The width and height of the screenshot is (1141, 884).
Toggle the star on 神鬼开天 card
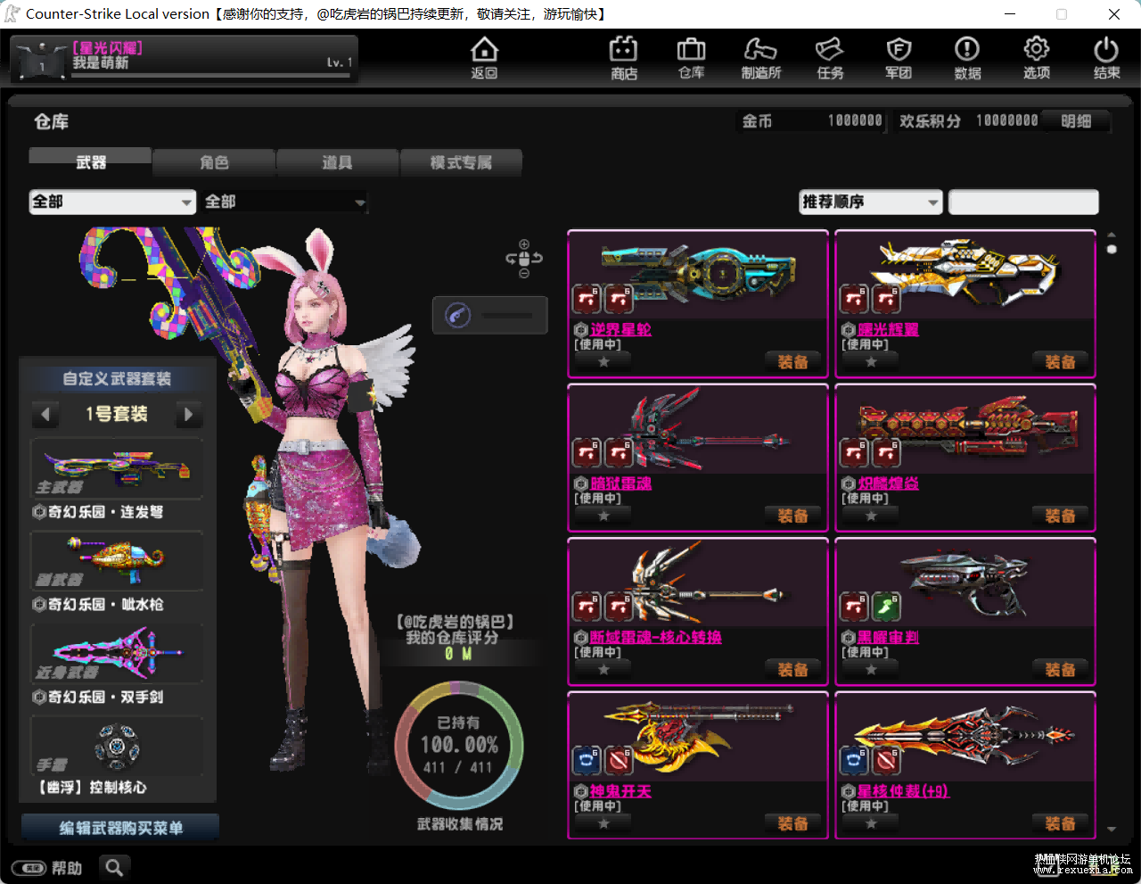(603, 823)
